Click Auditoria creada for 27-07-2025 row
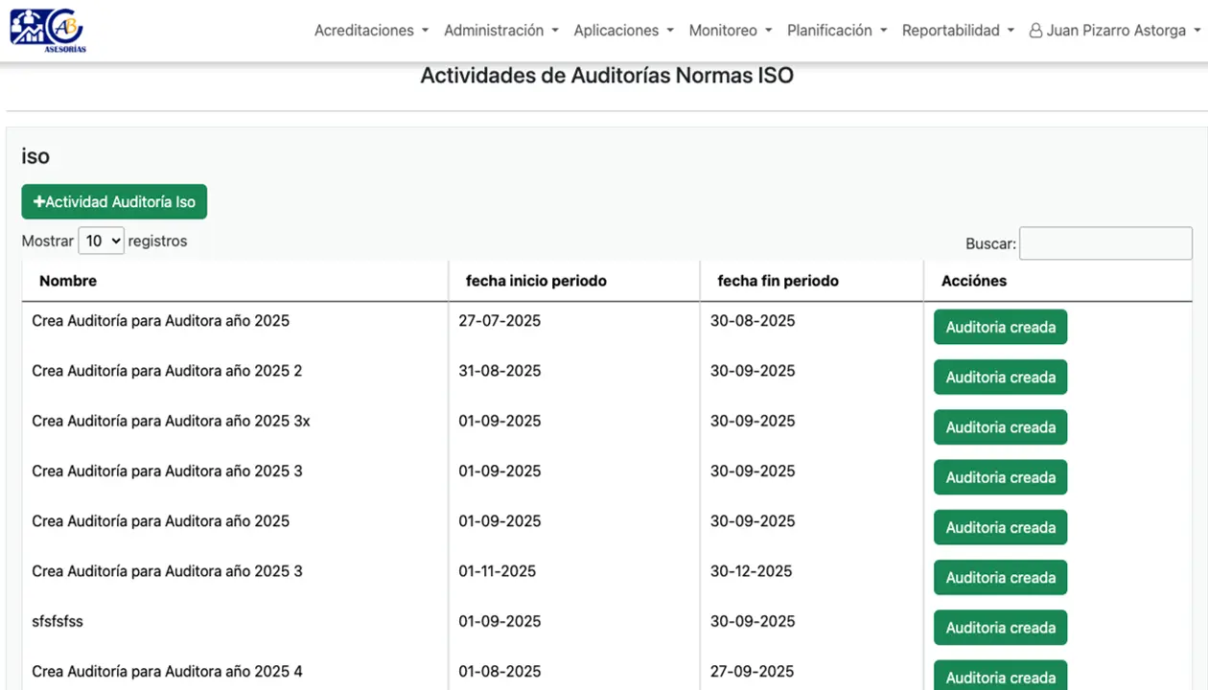Viewport: 1208px width, 690px height. tap(1000, 328)
